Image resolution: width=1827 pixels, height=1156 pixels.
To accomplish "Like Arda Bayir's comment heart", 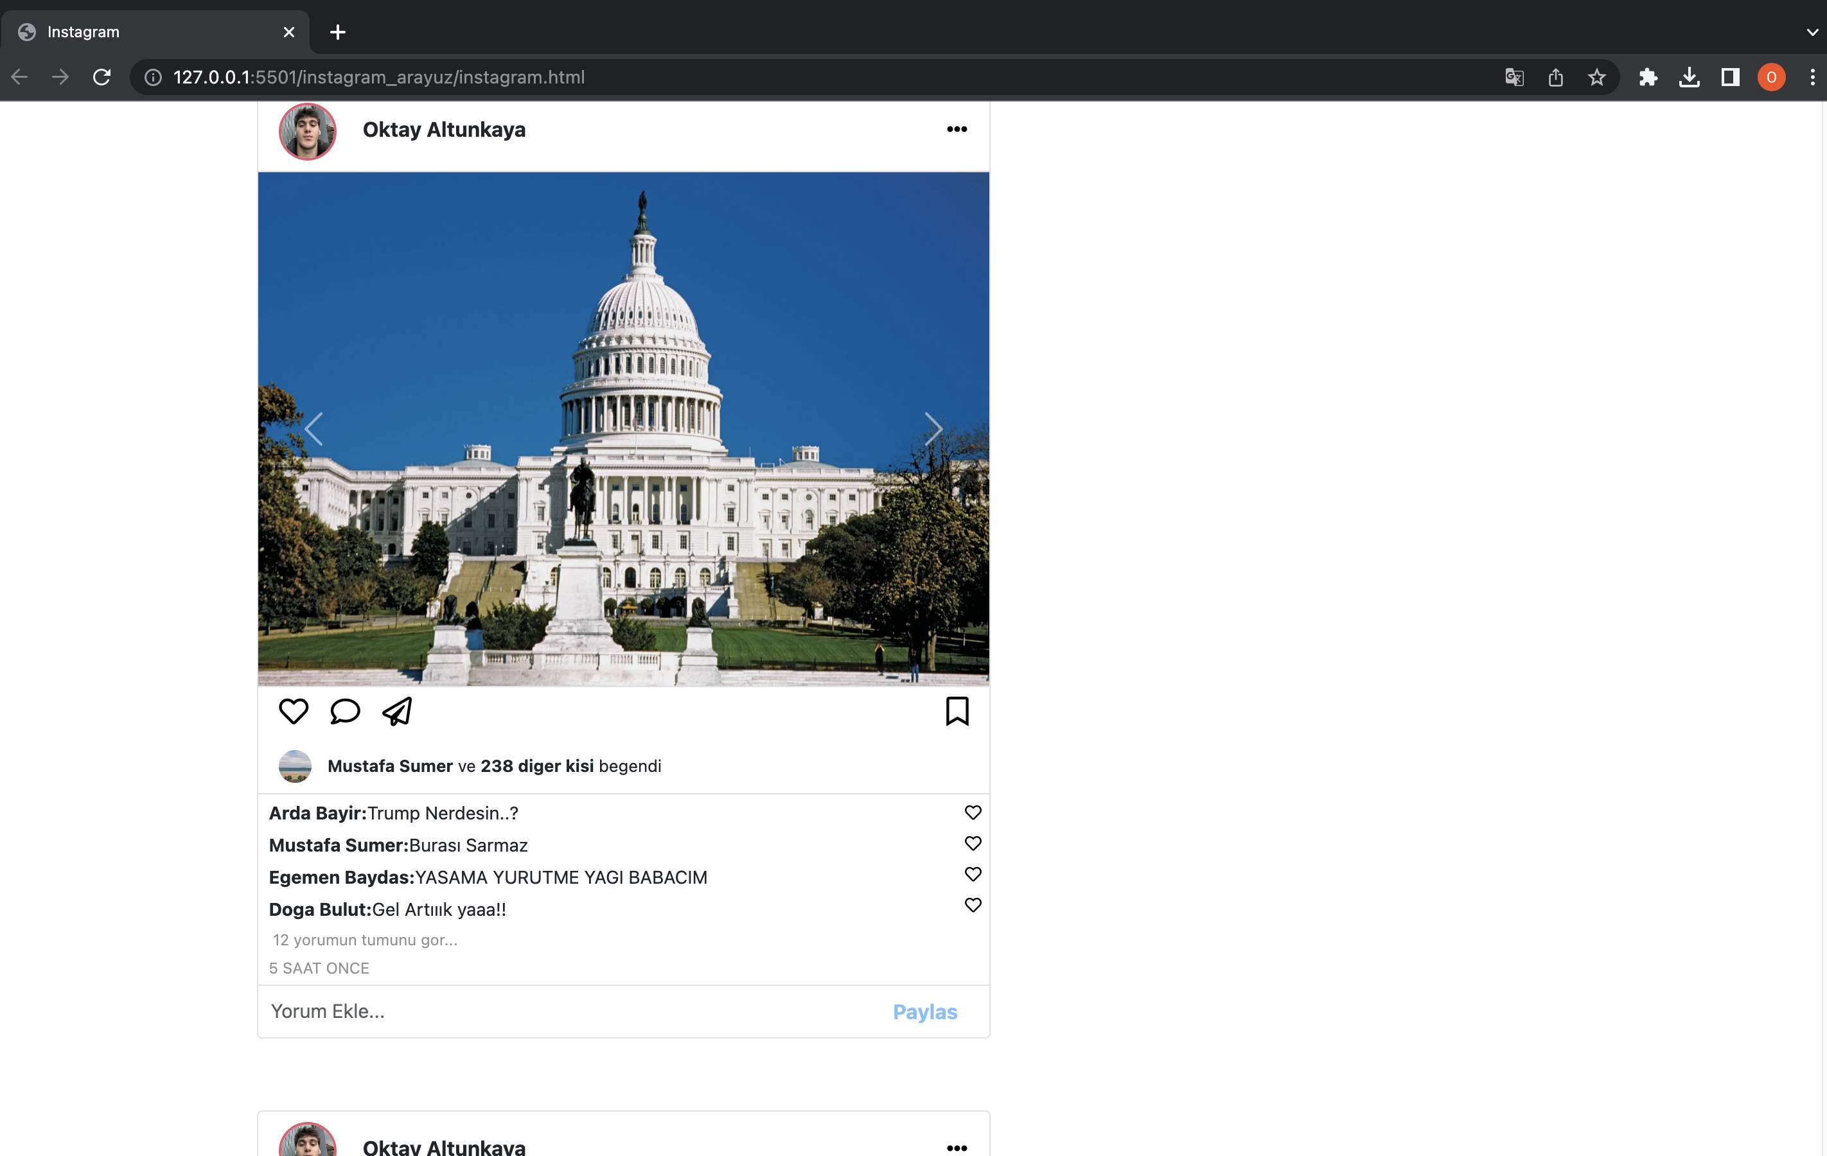I will pos(973,812).
